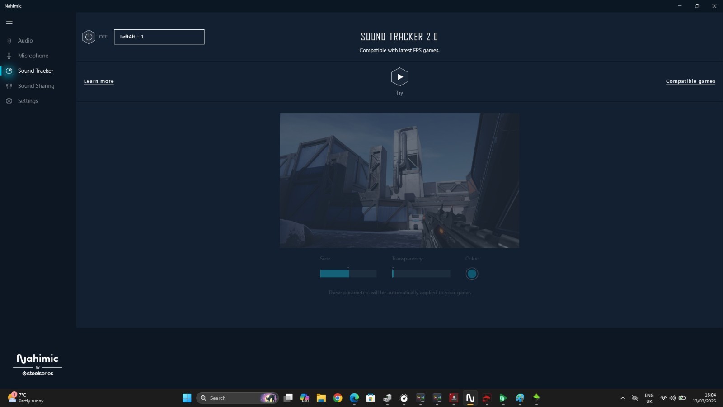Click the taskbar Search box
This screenshot has width=723, height=407.
238,398
